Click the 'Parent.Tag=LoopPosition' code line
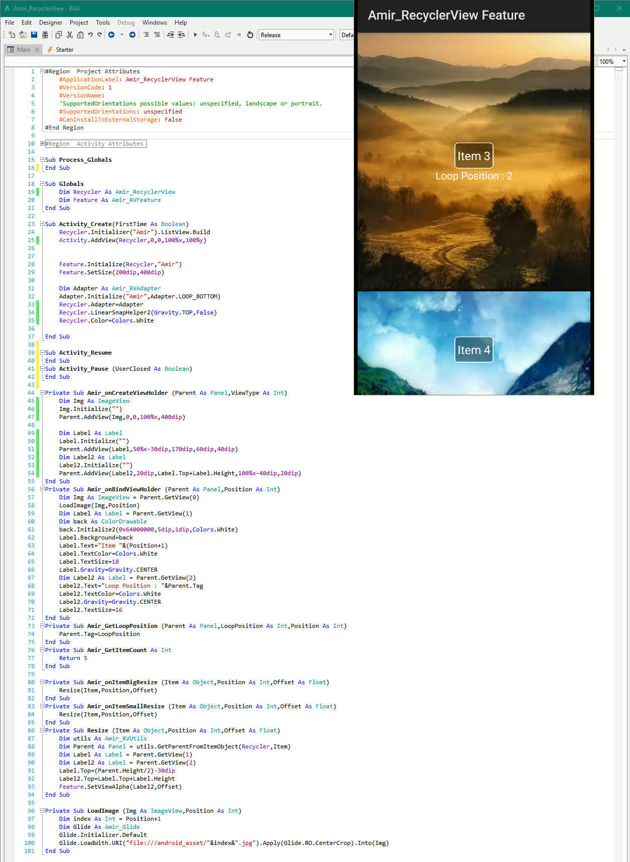The image size is (630, 862). pyautogui.click(x=99, y=634)
